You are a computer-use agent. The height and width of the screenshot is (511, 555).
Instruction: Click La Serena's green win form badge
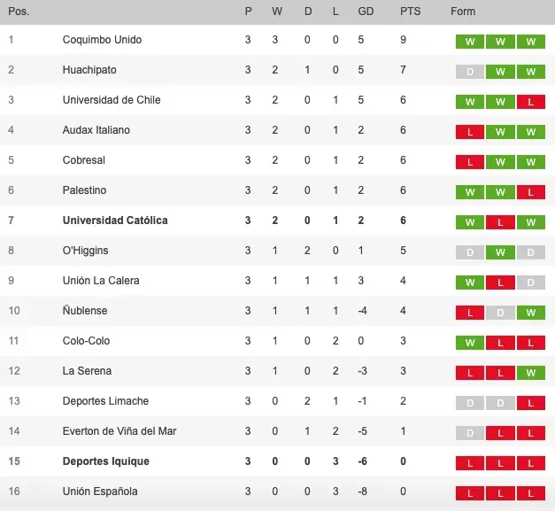point(530,372)
